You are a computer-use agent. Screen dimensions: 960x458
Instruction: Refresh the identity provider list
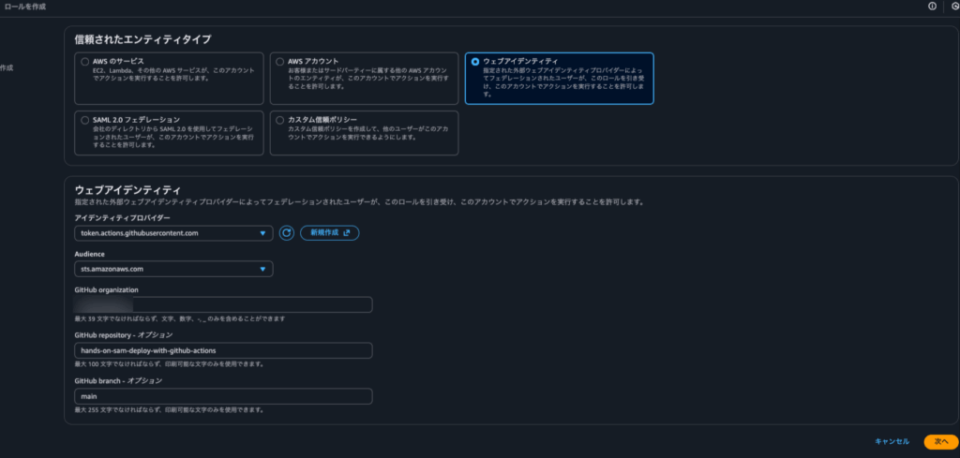click(x=287, y=232)
